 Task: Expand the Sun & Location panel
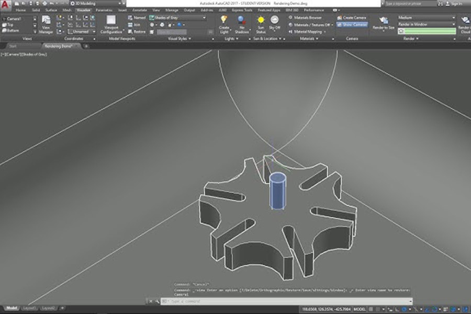[x=267, y=39]
